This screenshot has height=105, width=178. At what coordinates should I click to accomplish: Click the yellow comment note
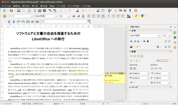click(115, 78)
